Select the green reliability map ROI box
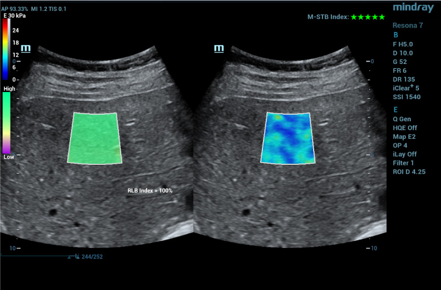This screenshot has height=290, width=441. pos(94,138)
